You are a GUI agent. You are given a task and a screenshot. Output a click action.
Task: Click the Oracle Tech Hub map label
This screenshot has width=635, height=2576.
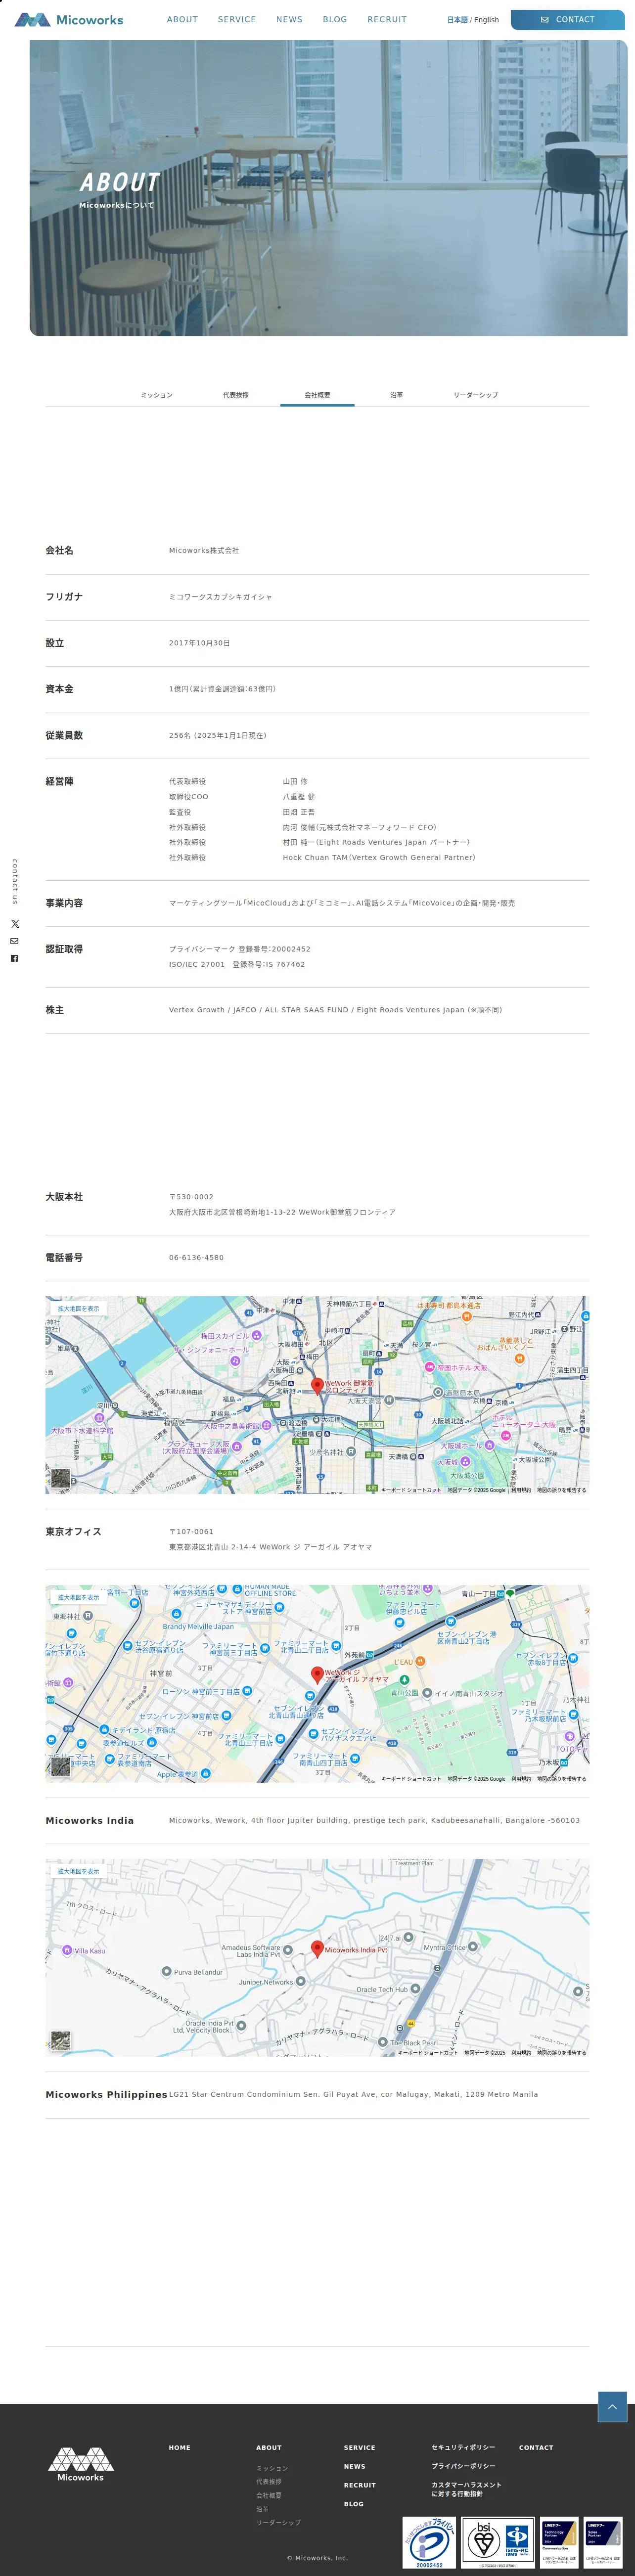(382, 1990)
